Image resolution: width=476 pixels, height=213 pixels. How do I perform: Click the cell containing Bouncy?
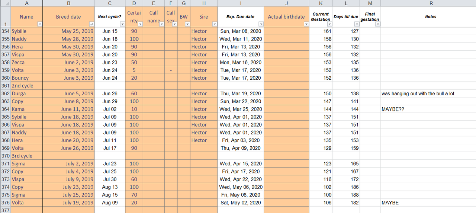[x=26, y=78]
